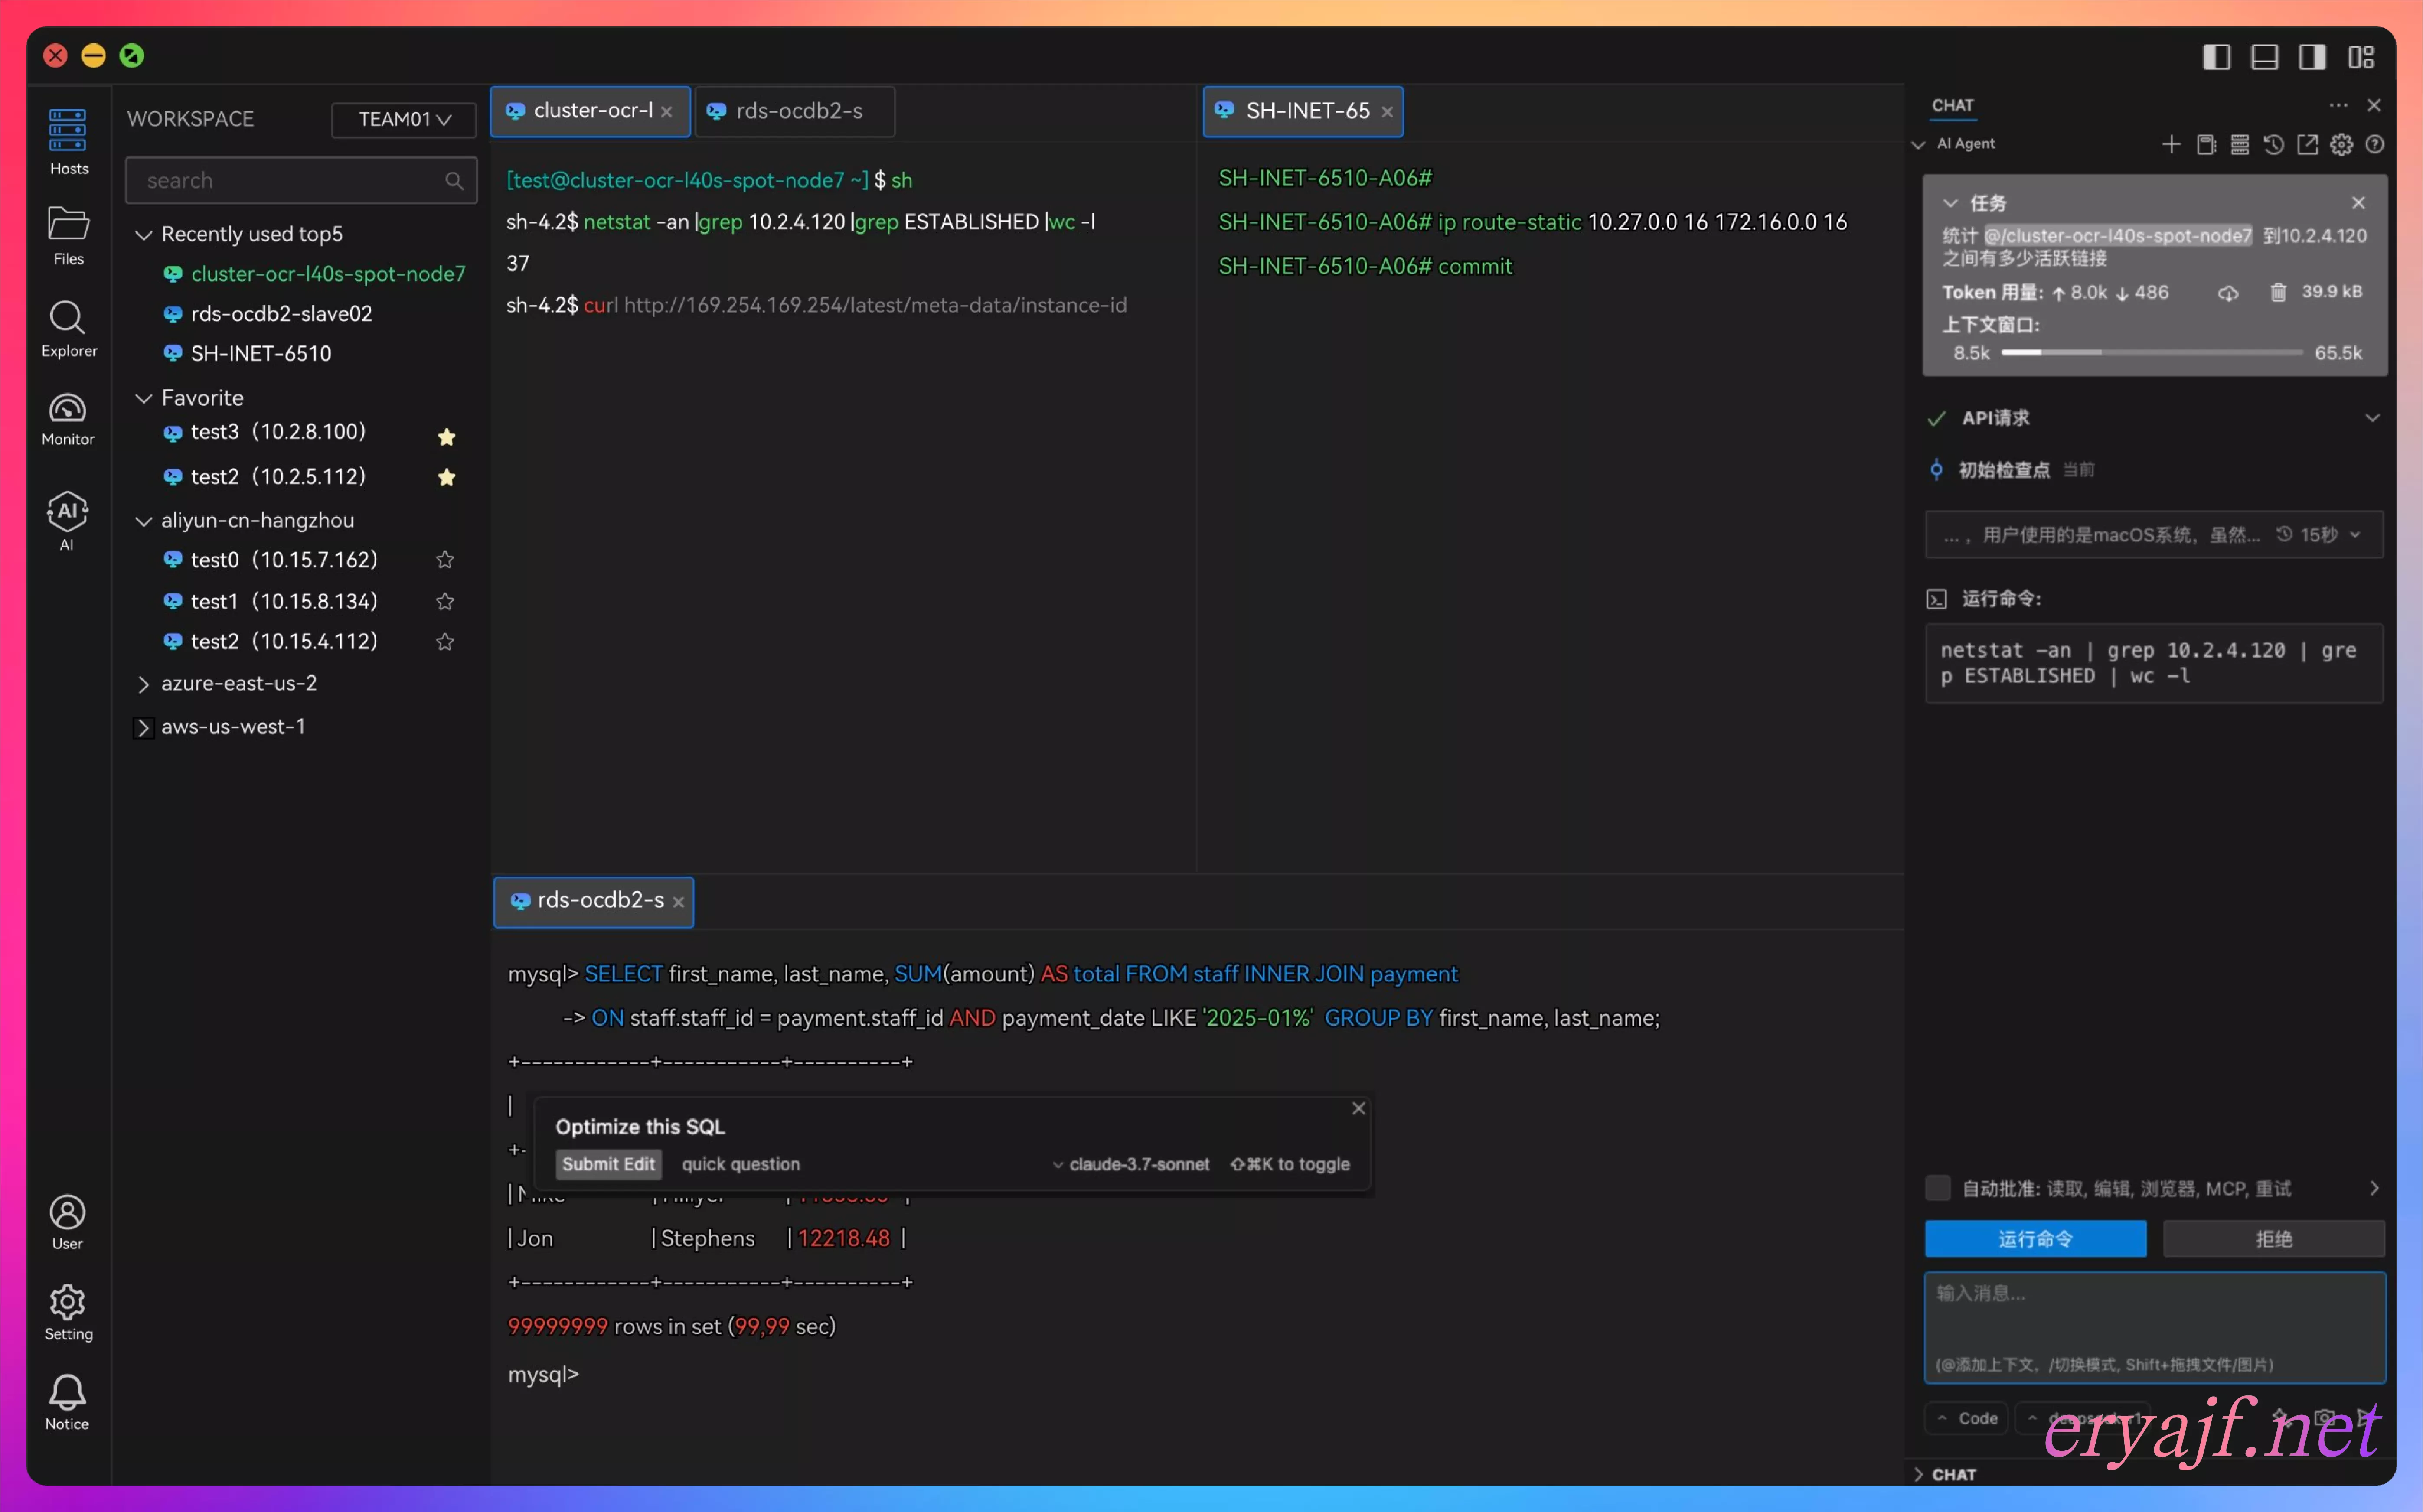Open the customize layout grid icon
The width and height of the screenshot is (2423, 1512).
click(x=2361, y=57)
